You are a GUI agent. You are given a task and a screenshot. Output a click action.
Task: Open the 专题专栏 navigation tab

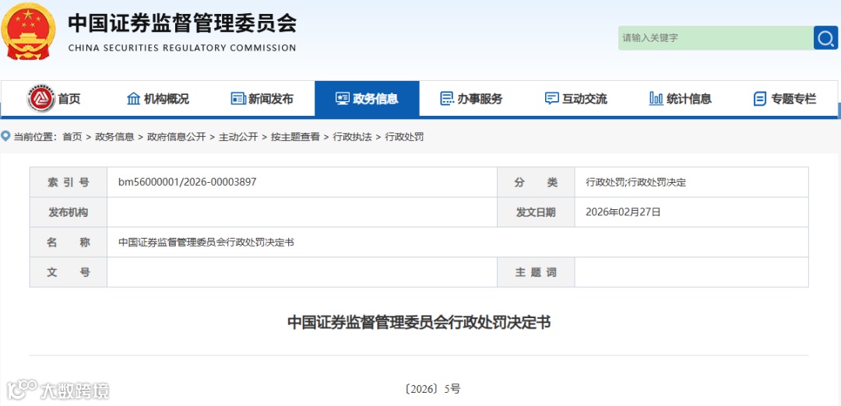[785, 99]
